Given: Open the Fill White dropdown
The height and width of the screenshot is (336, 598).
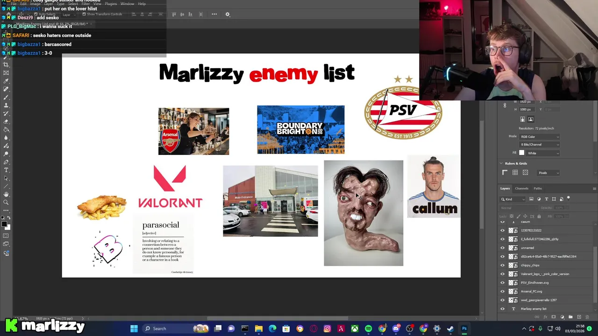Looking at the screenshot, I should coord(543,153).
